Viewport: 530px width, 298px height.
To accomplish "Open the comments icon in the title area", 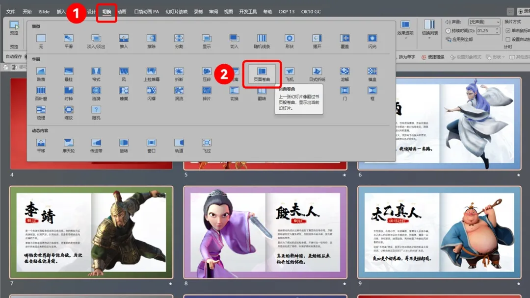I will tap(510, 11).
